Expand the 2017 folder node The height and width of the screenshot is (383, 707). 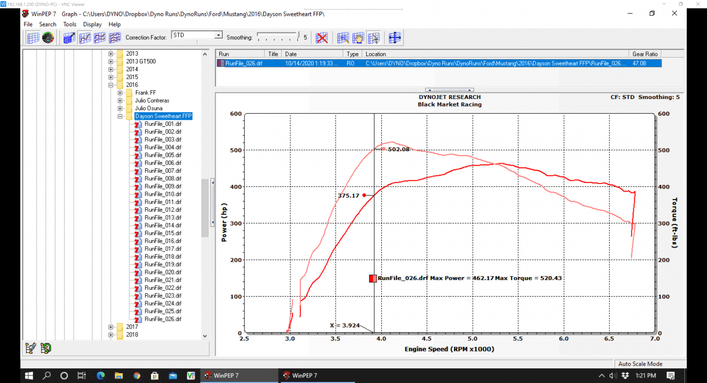(111, 327)
